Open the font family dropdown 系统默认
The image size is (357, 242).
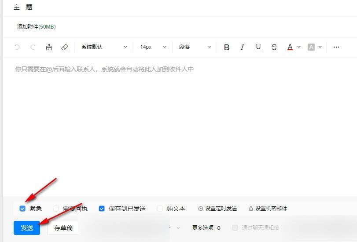[x=104, y=47]
